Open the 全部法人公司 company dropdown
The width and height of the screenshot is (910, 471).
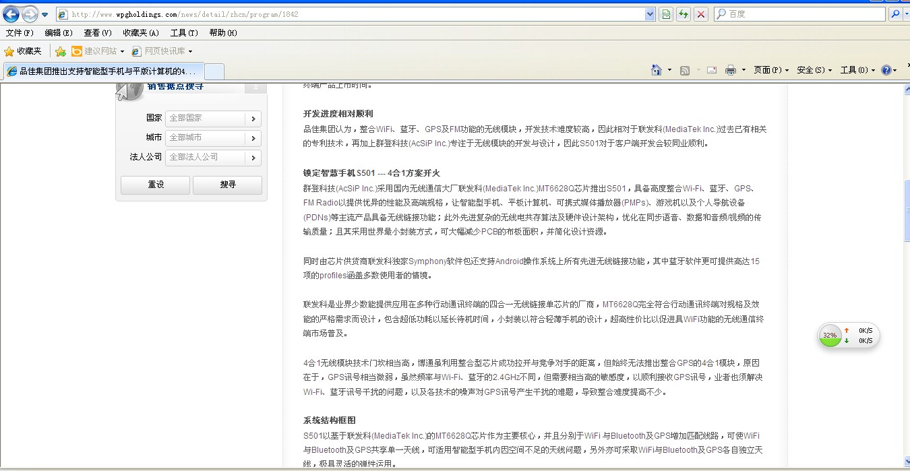[x=213, y=157]
